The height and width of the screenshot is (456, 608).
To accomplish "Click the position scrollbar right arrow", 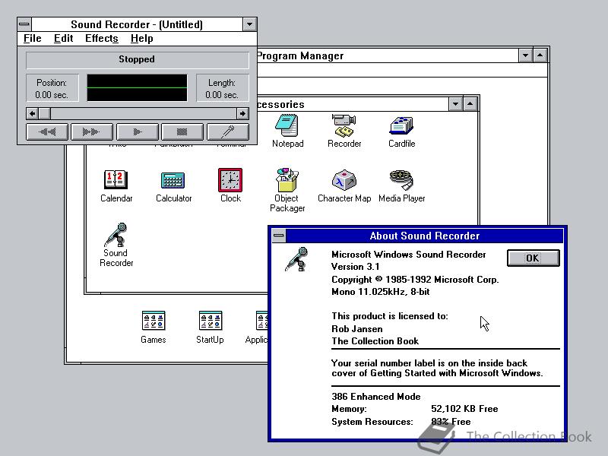I will [x=242, y=113].
